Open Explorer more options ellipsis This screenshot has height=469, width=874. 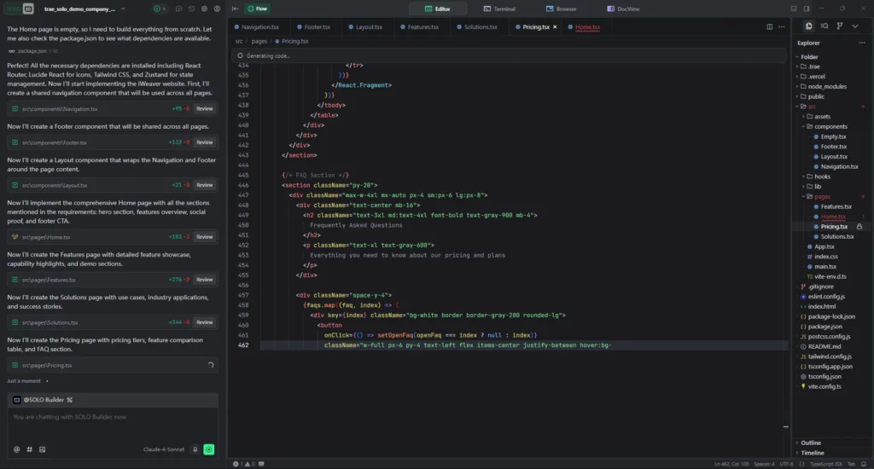[862, 43]
